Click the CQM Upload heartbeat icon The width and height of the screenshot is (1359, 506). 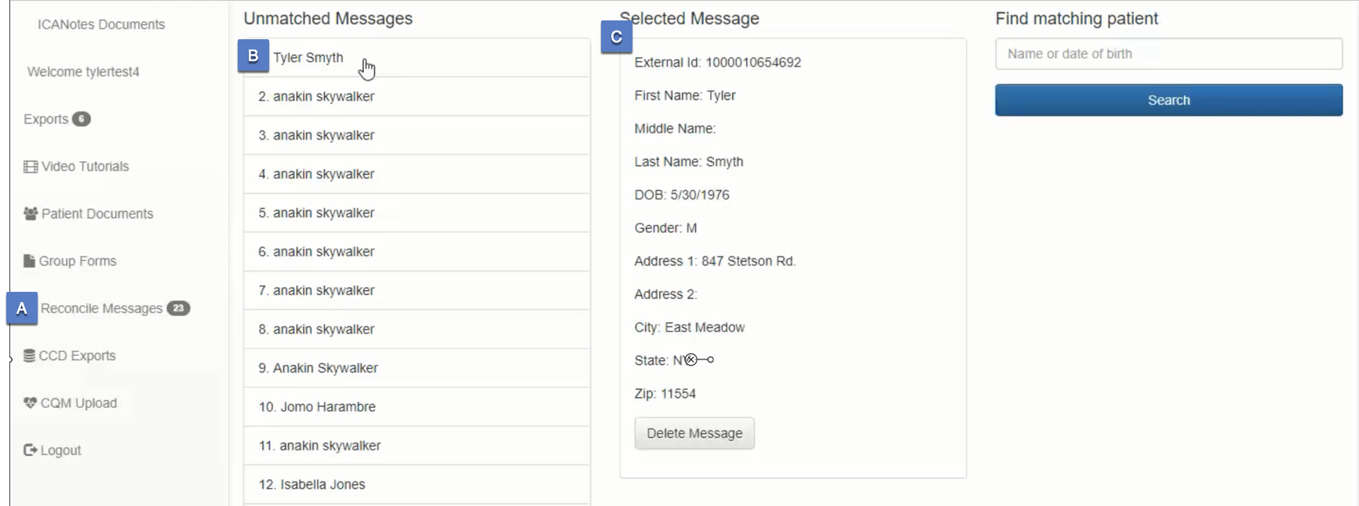point(30,403)
